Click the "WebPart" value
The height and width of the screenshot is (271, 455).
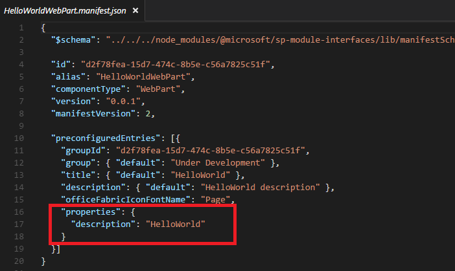158,89
